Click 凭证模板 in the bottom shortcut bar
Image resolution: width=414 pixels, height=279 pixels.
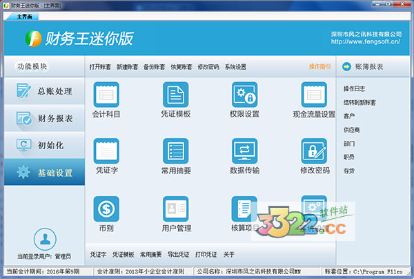point(124,254)
